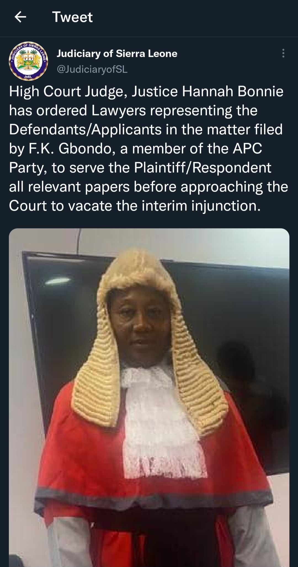
Task: Click the word Plaintiff/Respondent in the tweet
Action: tap(203, 168)
